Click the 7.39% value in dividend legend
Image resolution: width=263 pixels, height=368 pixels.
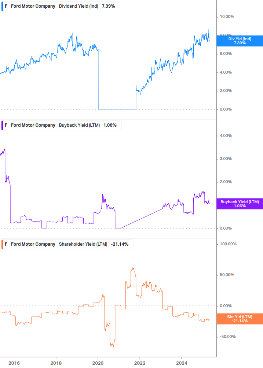pos(108,6)
